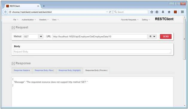Viewport: 188px width, 109px height.
Task: Click the magnifier icon in search box
Action: coord(115,12)
